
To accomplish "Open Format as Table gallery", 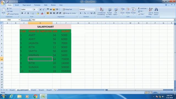I will (x=109, y=11).
